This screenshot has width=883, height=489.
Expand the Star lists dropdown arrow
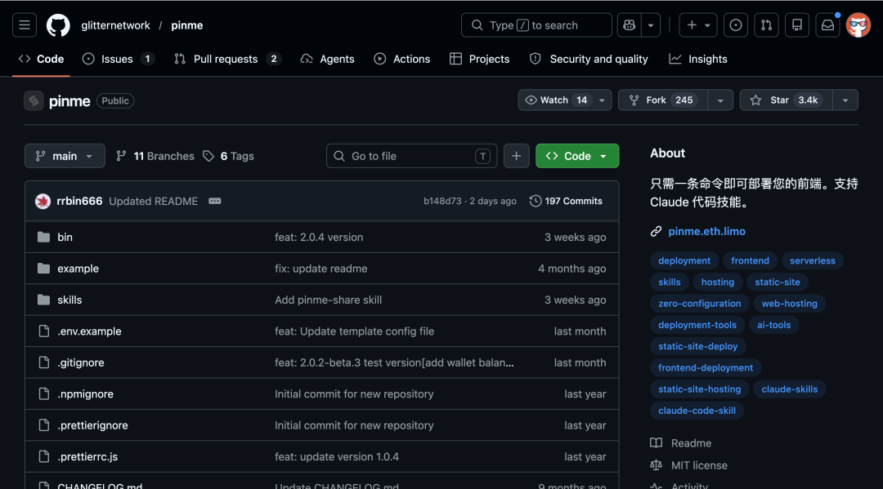tap(845, 100)
